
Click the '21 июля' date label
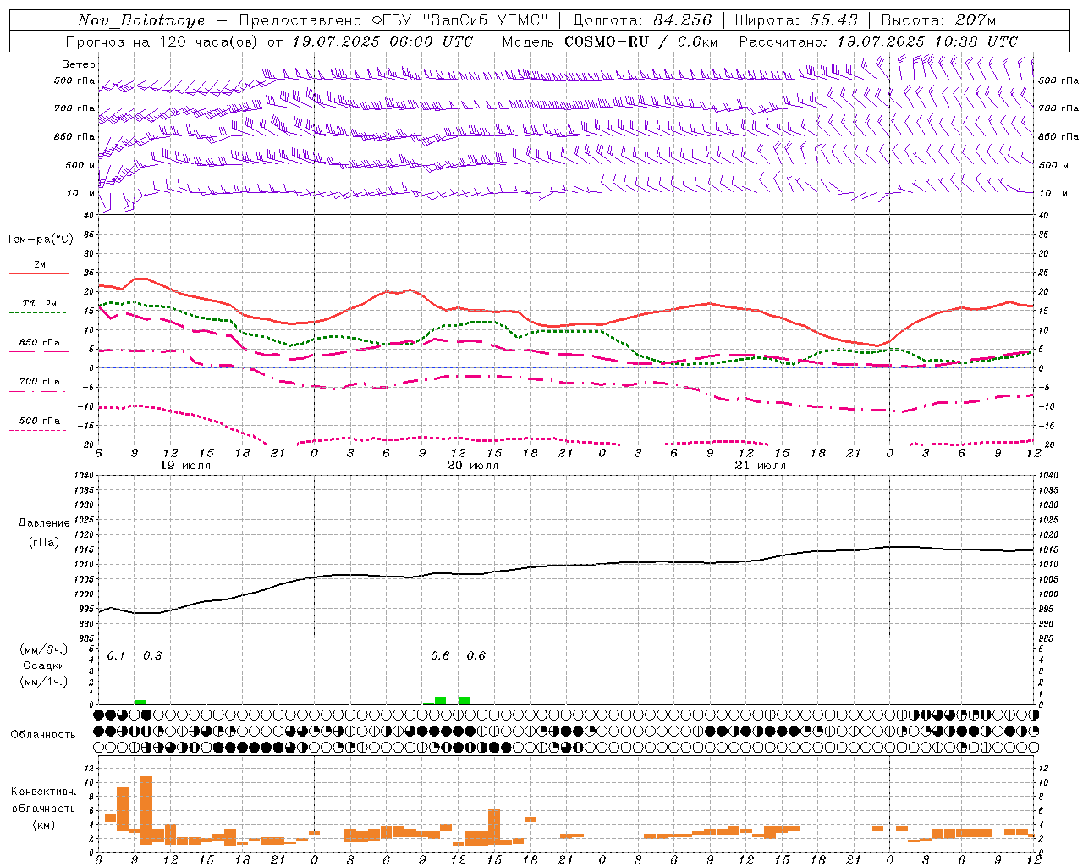click(761, 466)
